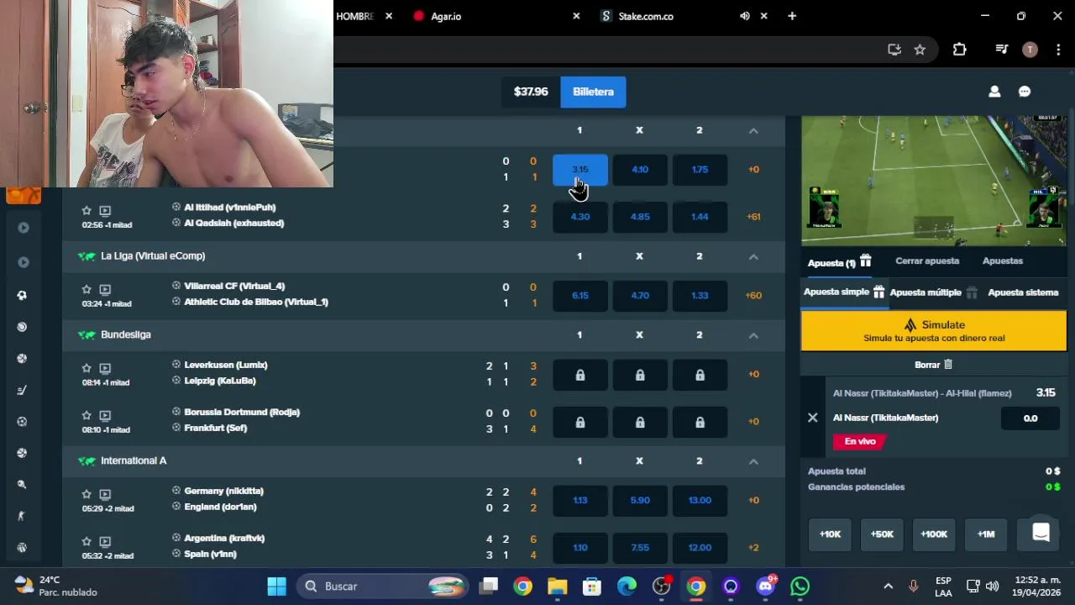The height and width of the screenshot is (605, 1075).
Task: Open Discord from the taskbar
Action: coord(765,586)
